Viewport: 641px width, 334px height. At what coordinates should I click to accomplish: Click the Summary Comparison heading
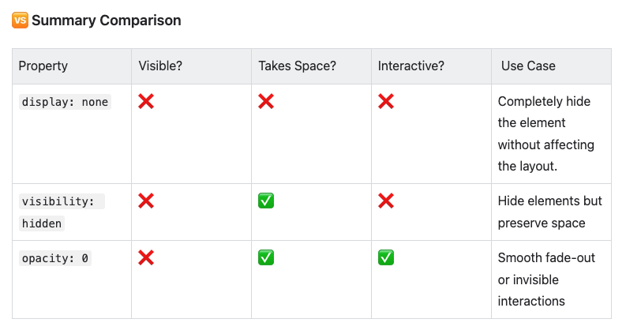tap(107, 21)
